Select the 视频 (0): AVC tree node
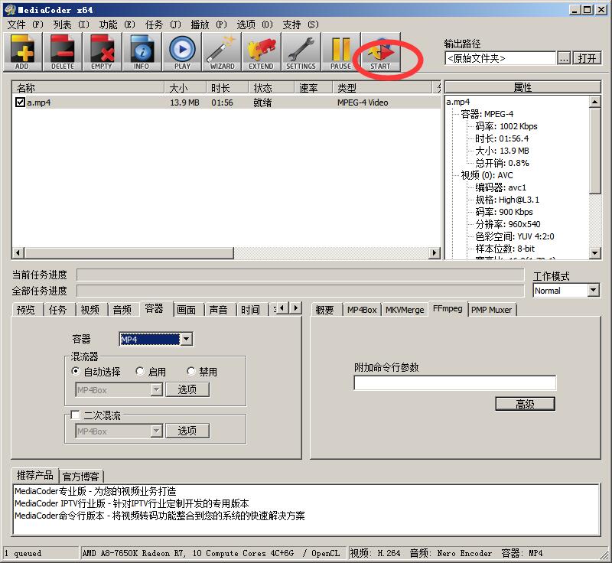Screen dimensions: 612x563 (x=487, y=175)
